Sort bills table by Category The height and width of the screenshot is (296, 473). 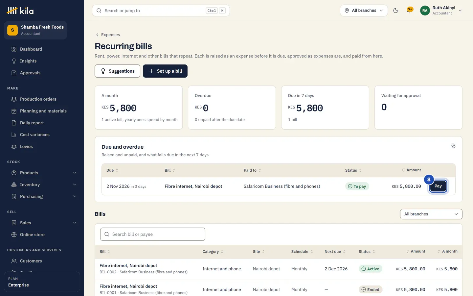pyautogui.click(x=213, y=252)
